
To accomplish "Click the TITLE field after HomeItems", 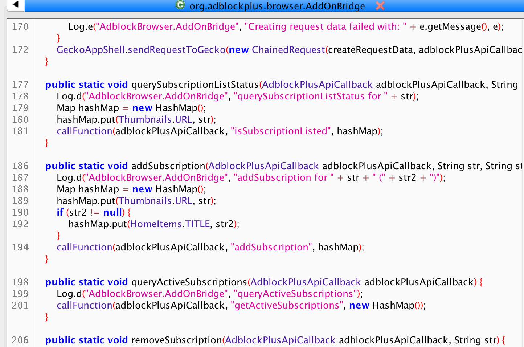I will (x=198, y=224).
